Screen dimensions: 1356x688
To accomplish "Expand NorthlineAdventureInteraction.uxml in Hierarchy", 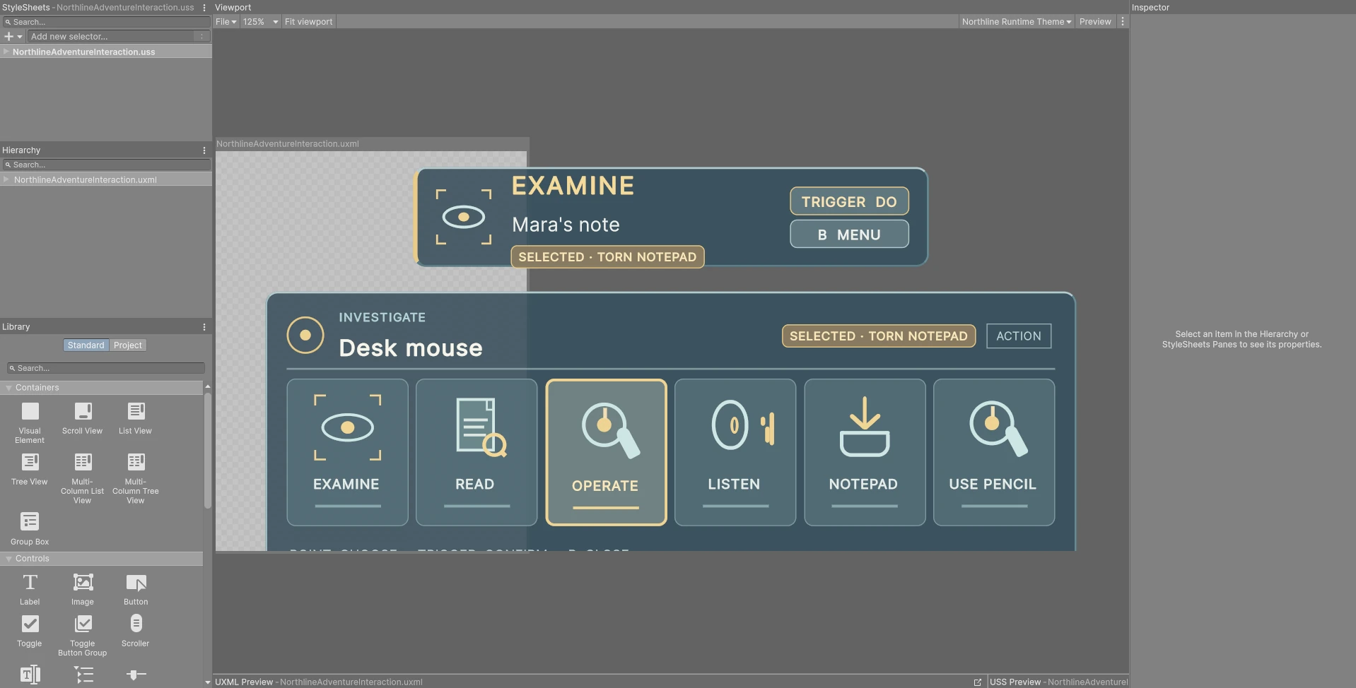I will [6, 179].
